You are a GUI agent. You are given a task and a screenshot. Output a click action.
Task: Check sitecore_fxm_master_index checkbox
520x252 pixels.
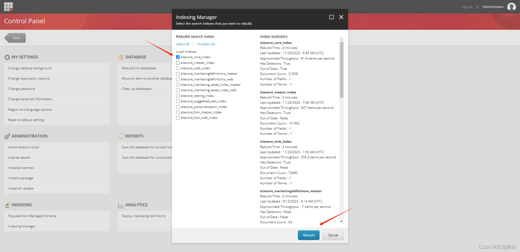(x=178, y=112)
